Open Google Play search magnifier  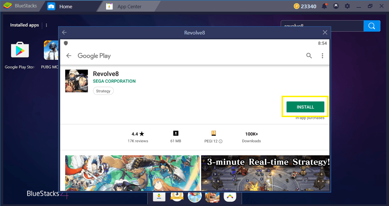coord(309,56)
